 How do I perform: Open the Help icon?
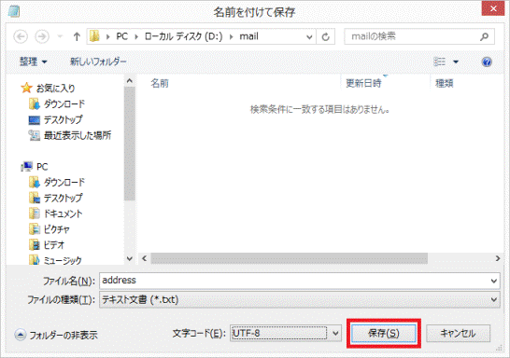(x=487, y=62)
